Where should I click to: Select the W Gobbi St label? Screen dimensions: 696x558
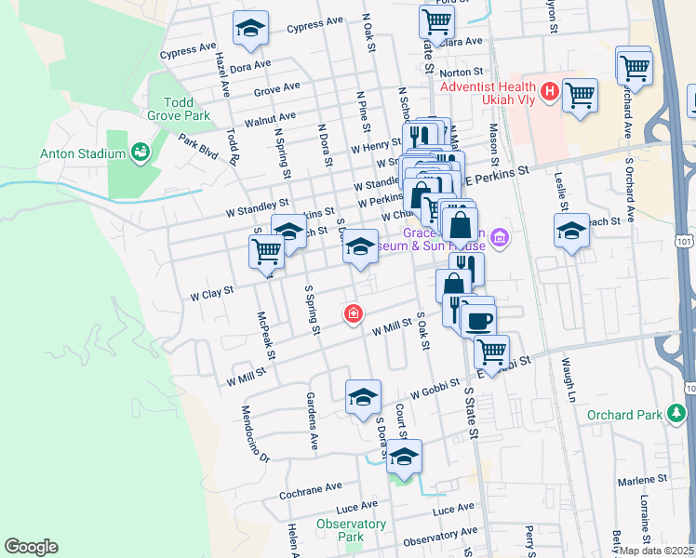coord(435,389)
